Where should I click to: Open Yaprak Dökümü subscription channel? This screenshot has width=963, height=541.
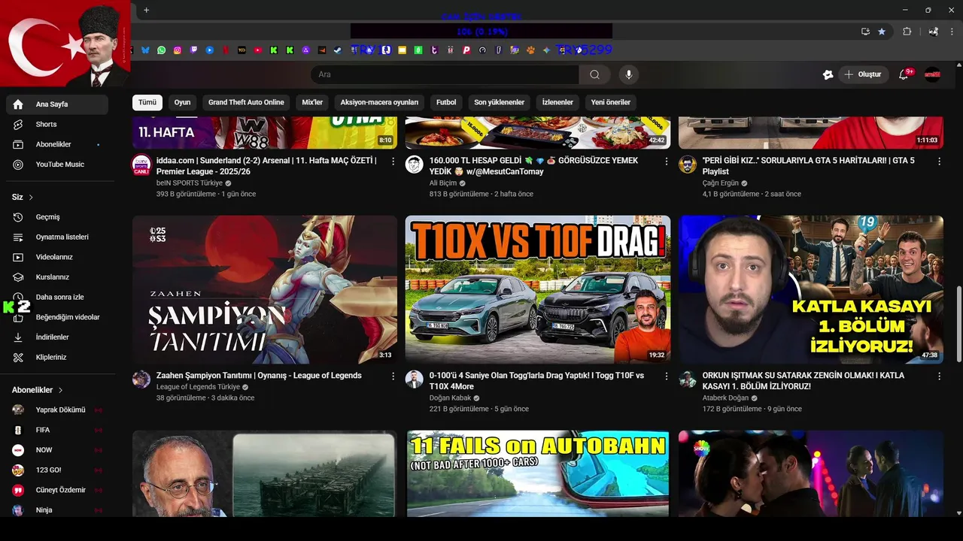pyautogui.click(x=57, y=410)
